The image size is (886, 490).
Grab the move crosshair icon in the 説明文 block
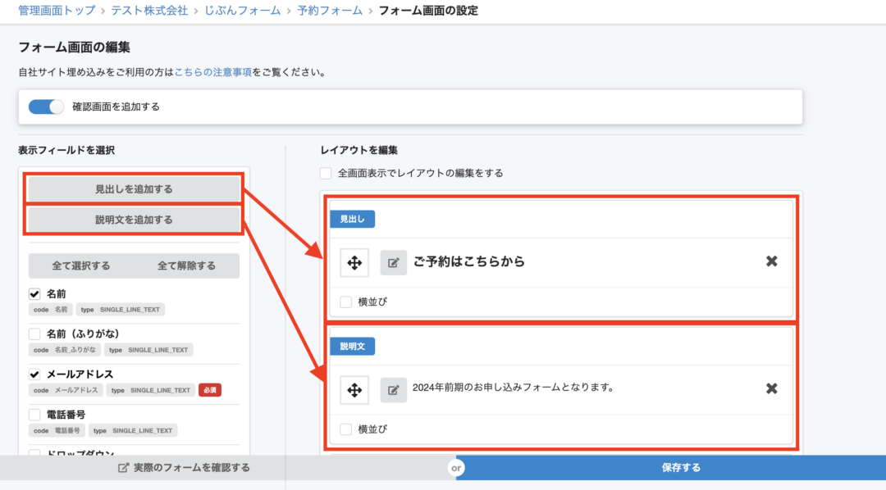[354, 390]
